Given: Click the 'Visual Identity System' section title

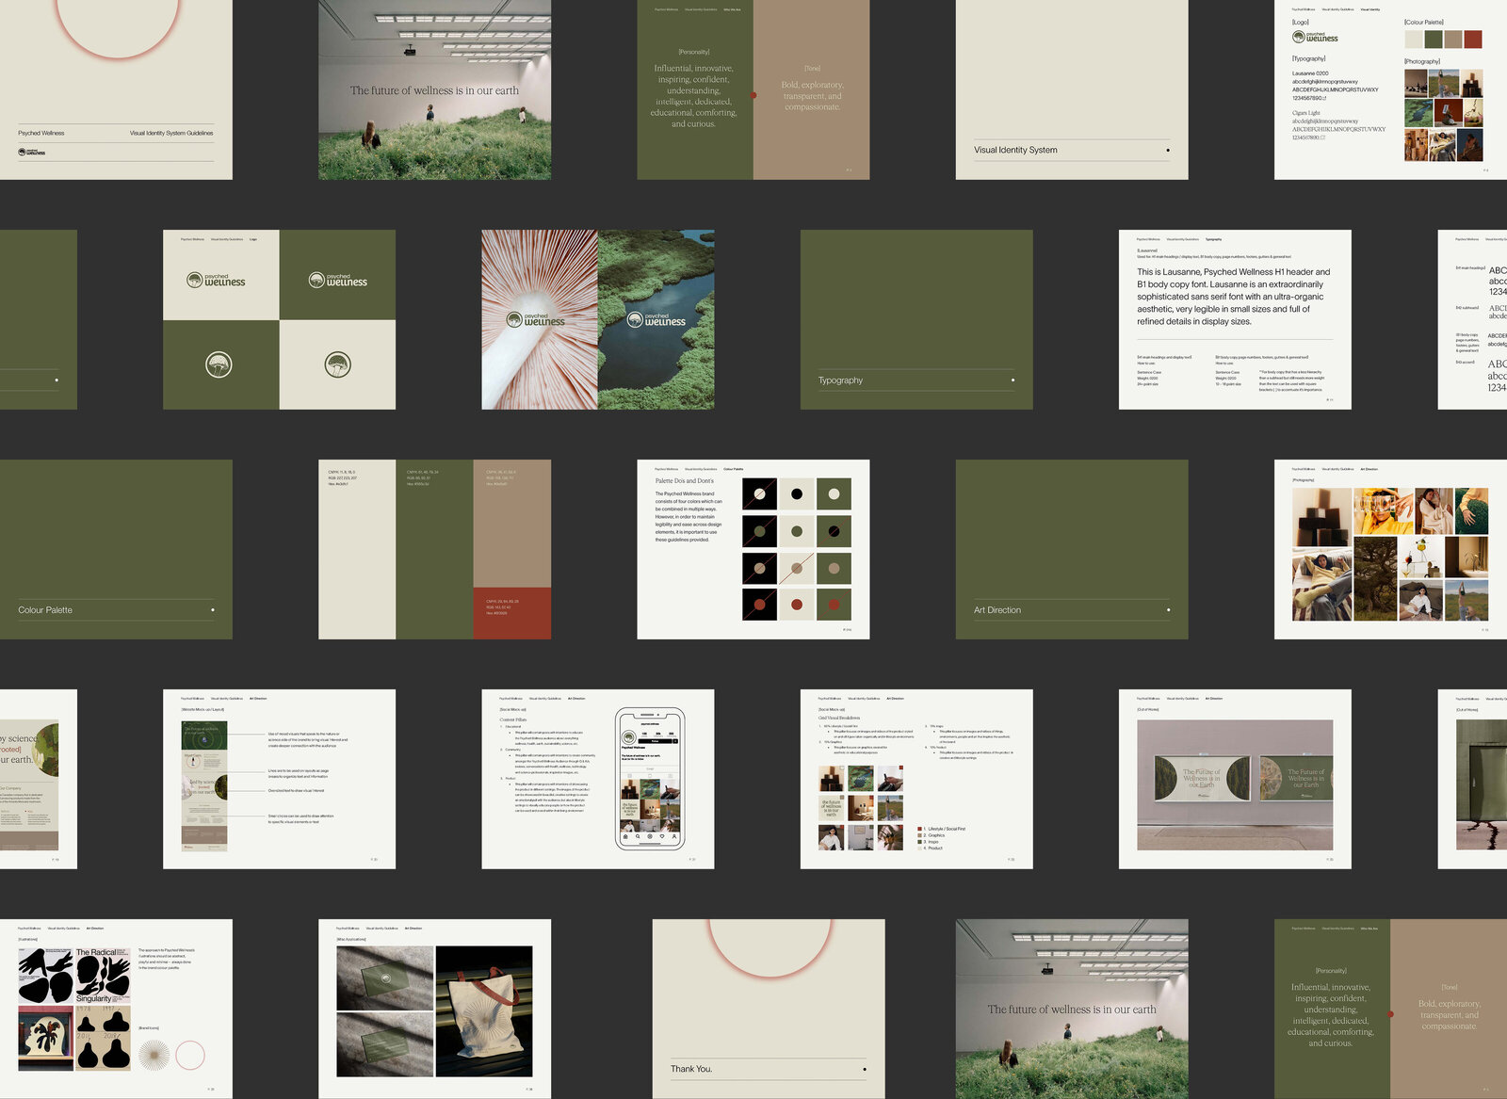Looking at the screenshot, I should point(1015,150).
